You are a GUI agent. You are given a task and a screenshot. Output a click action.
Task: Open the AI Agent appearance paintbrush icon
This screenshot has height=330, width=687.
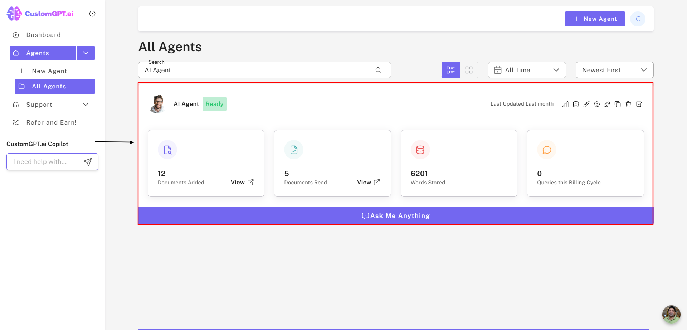[x=586, y=104]
